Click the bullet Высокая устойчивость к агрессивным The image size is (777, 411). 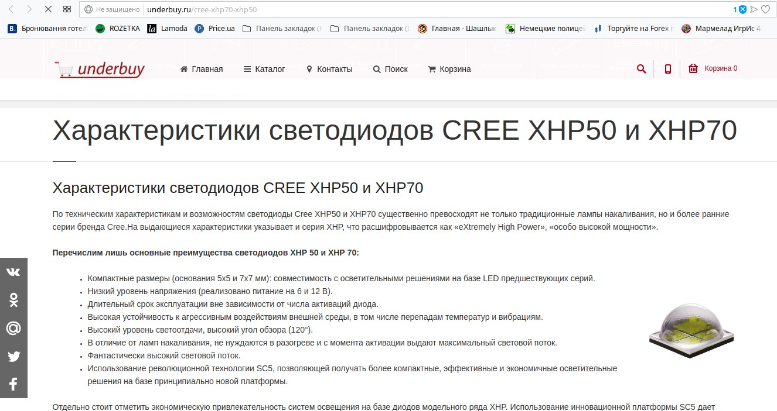click(x=315, y=317)
